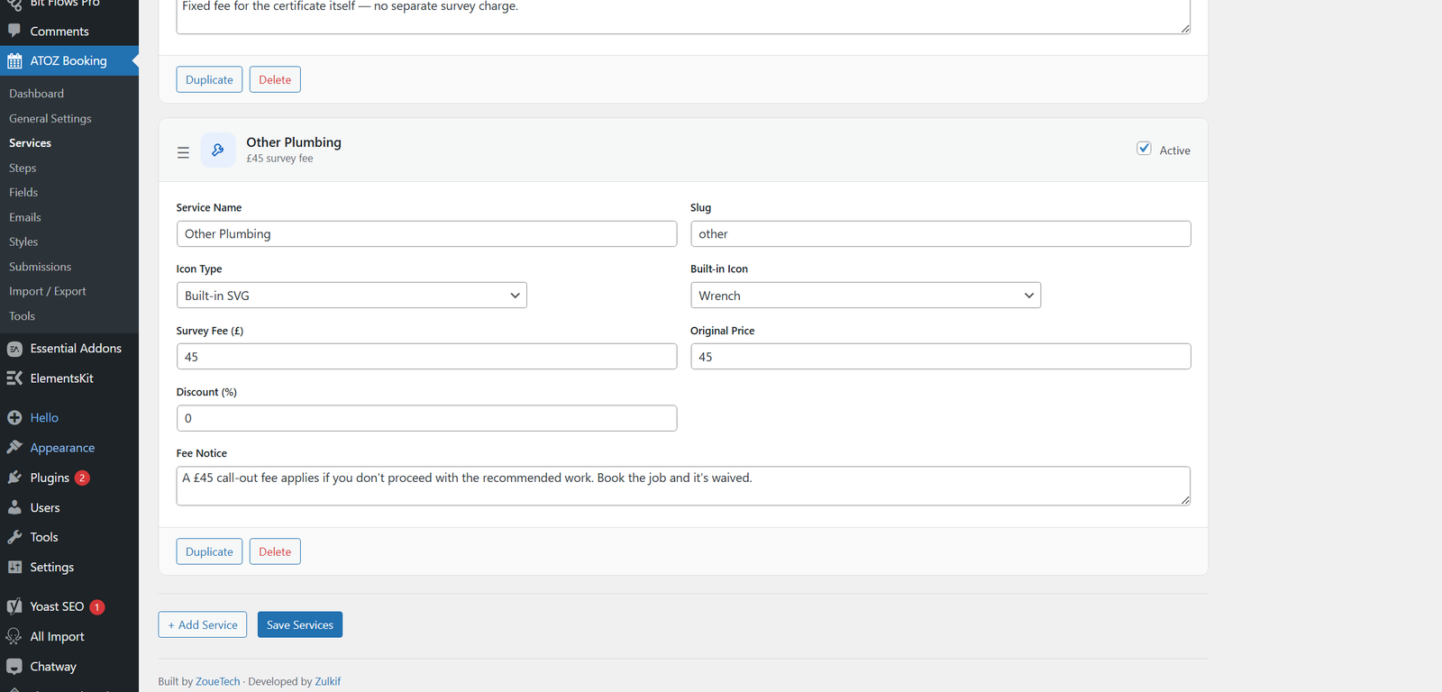
Task: Click the Yoast SEO icon
Action: (x=14, y=606)
